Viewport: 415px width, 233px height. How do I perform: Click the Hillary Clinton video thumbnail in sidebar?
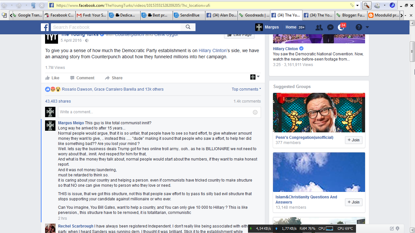pos(319,39)
